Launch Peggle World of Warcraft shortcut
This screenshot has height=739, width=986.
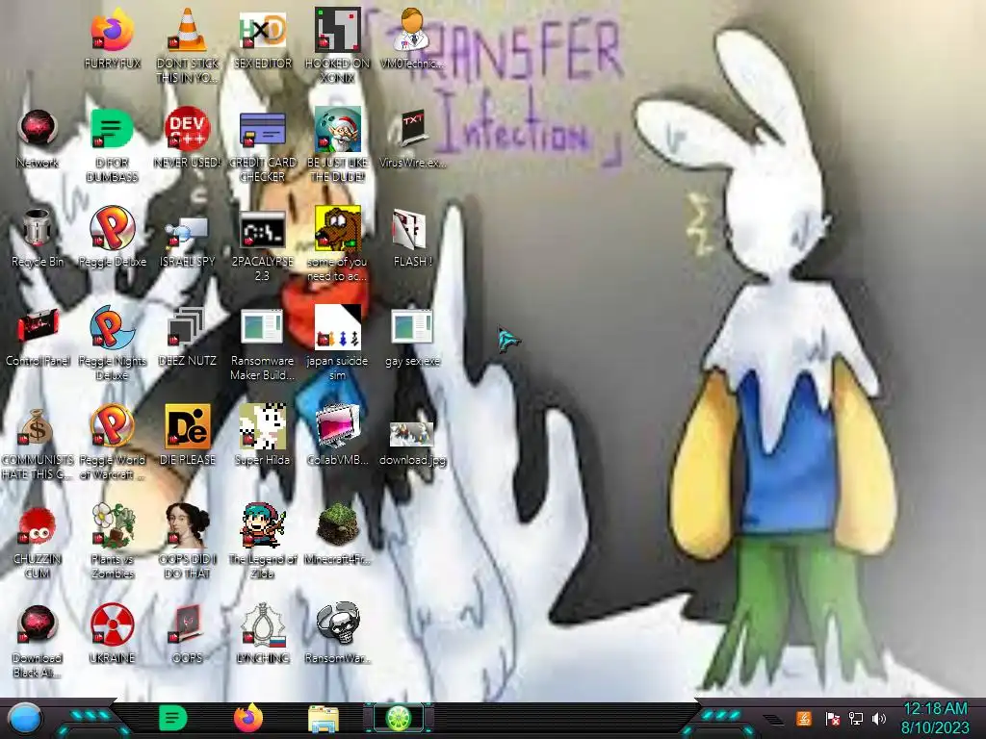pyautogui.click(x=112, y=425)
